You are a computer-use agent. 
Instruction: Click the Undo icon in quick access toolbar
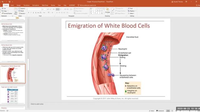2,2
